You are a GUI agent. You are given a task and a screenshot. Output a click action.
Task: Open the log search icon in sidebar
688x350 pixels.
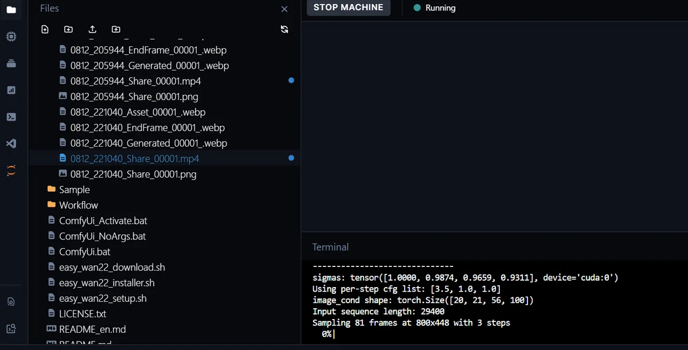(x=11, y=302)
